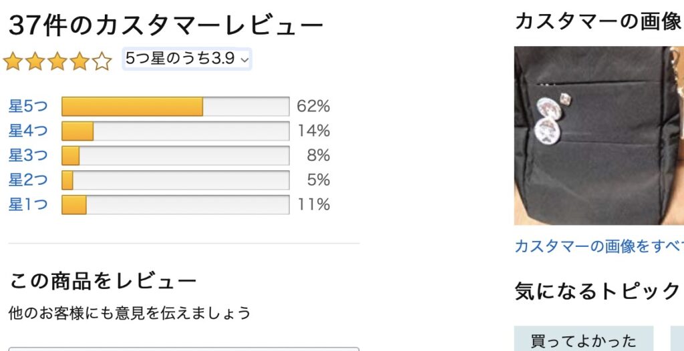Click the 14% four-star histogram bar
This screenshot has width=684, height=351.
(176, 131)
